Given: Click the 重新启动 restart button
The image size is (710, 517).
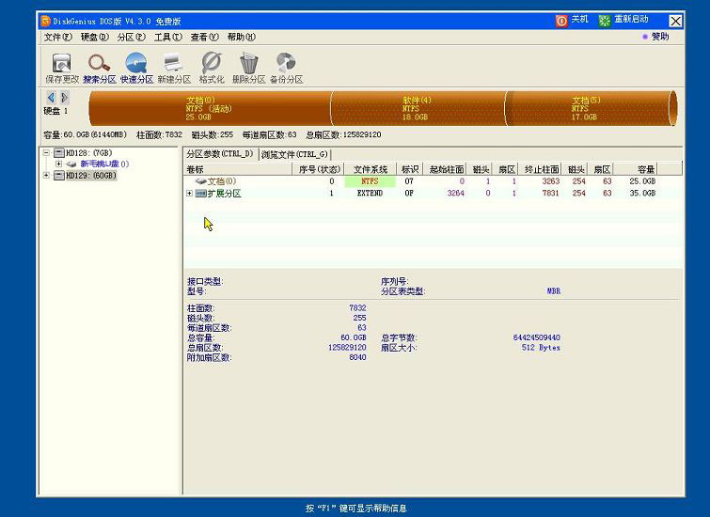Looking at the screenshot, I should [623, 21].
